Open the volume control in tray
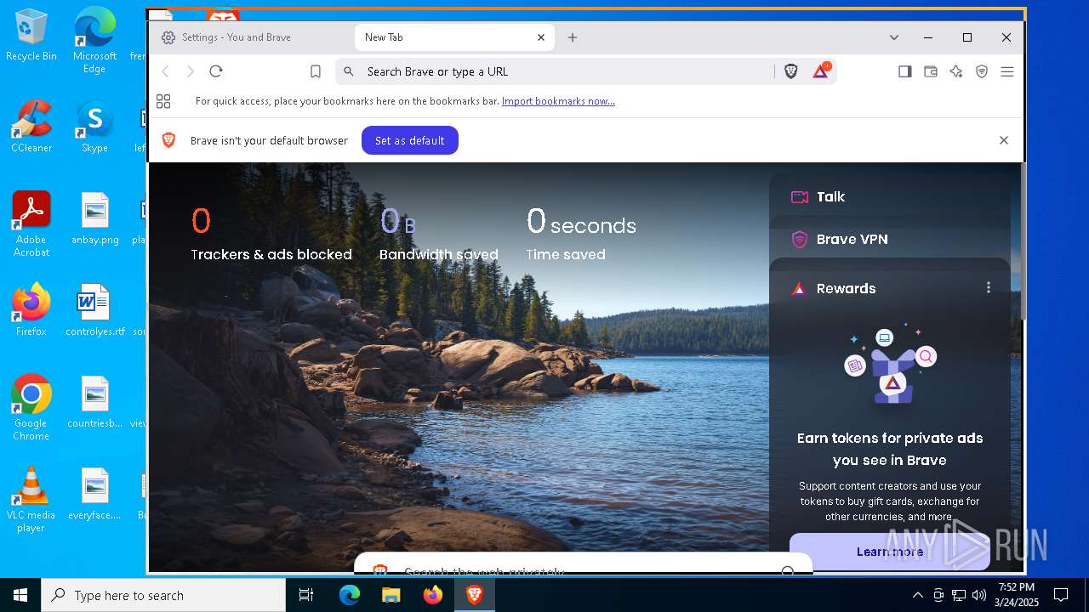 click(x=979, y=595)
